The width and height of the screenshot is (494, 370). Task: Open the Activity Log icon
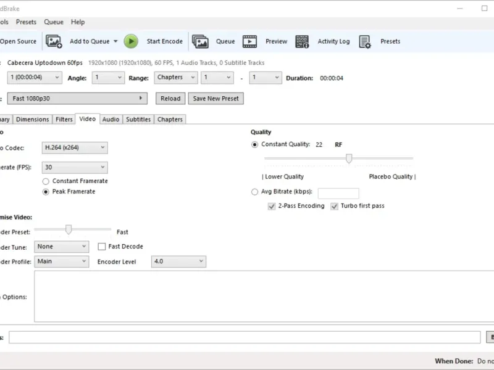pos(302,41)
